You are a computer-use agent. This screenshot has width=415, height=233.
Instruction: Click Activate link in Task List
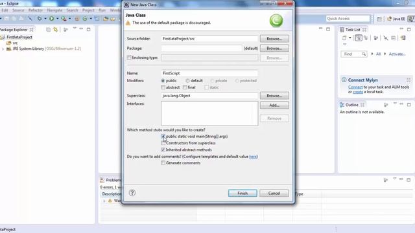click(x=397, y=54)
